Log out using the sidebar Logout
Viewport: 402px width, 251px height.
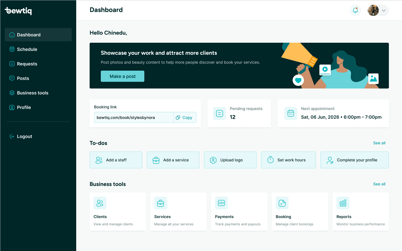(38, 136)
